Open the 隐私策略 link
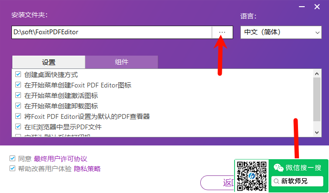The width and height of the screenshot is (329, 193). pyautogui.click(x=87, y=169)
